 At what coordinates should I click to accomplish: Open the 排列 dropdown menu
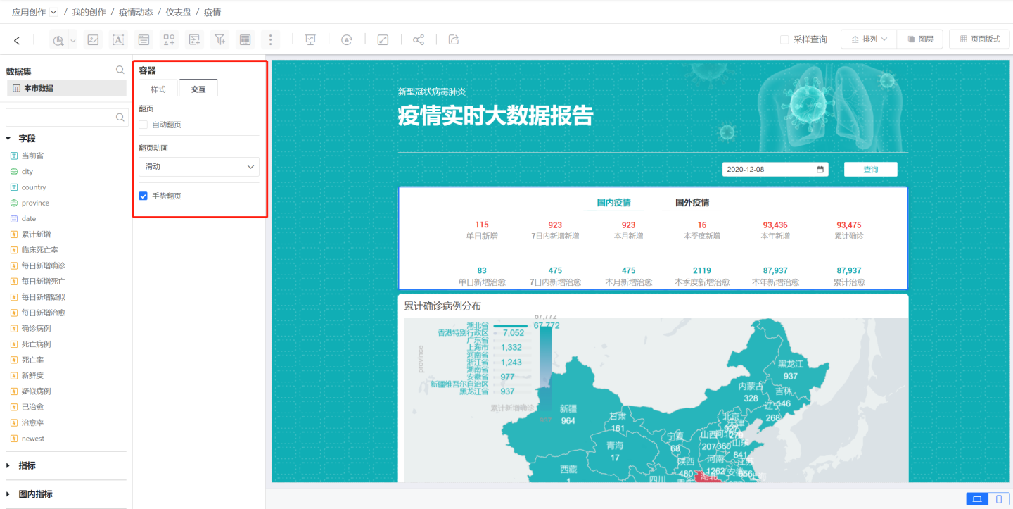click(869, 39)
